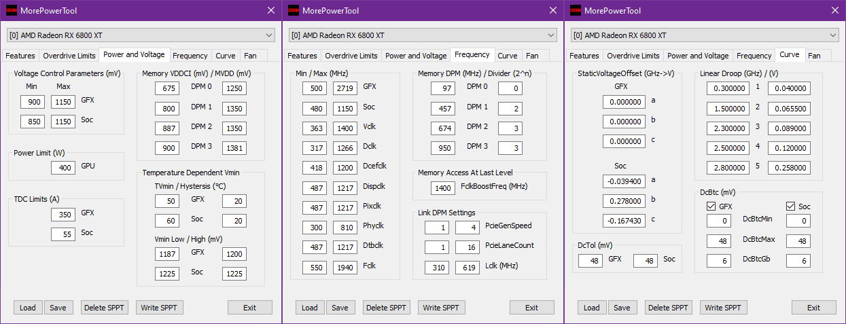846x324 pixels.
Task: Click GFX TVmin field 50
Action: [x=167, y=201]
